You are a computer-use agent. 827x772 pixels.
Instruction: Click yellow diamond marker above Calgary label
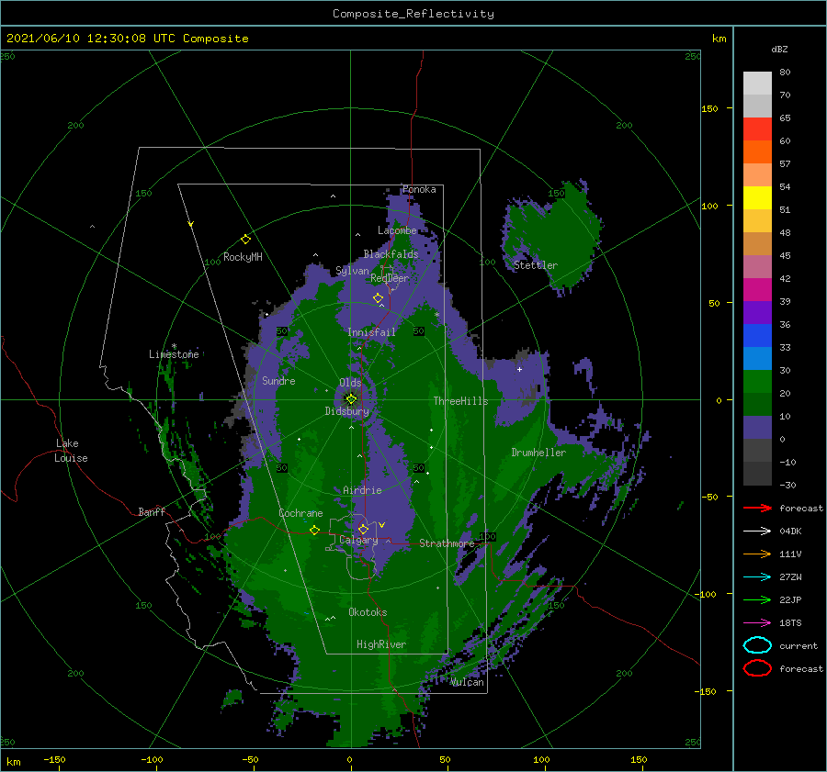click(x=363, y=529)
